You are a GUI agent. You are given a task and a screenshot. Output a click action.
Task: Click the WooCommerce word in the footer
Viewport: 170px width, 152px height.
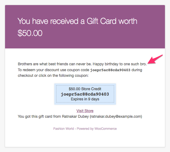106,129
